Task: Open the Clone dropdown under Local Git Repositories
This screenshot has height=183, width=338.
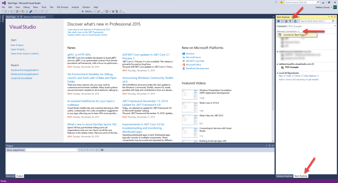Action: (298, 76)
